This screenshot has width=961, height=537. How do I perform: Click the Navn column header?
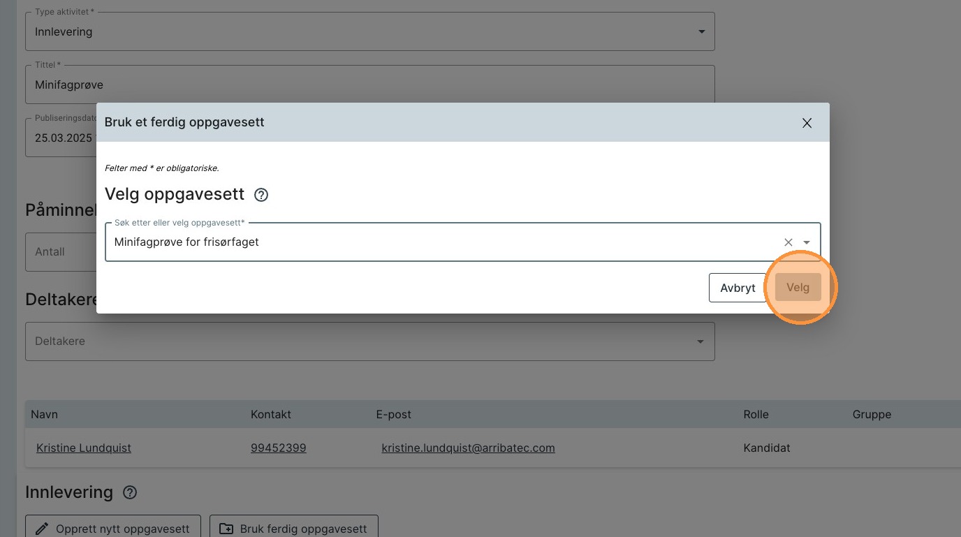44,414
